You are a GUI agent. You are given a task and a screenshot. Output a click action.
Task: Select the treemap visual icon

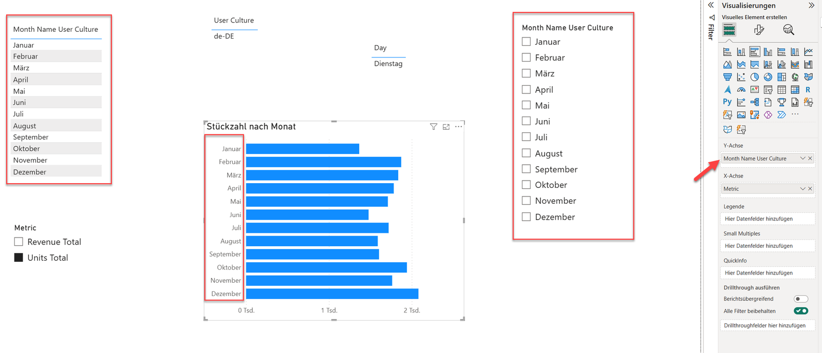pyautogui.click(x=781, y=76)
